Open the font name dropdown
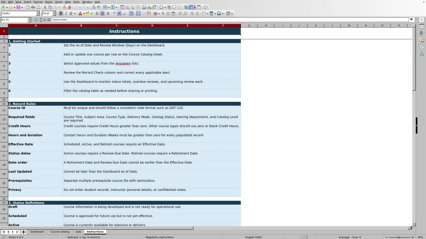The height and width of the screenshot is (239, 426). coord(38,13)
